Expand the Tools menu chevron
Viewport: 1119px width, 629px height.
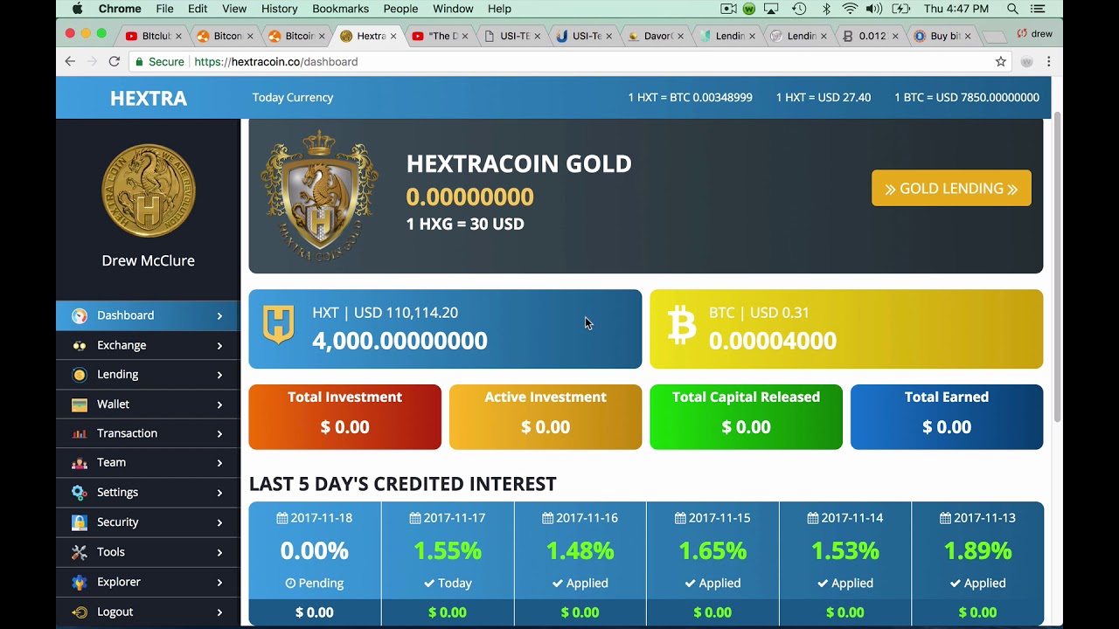click(219, 553)
